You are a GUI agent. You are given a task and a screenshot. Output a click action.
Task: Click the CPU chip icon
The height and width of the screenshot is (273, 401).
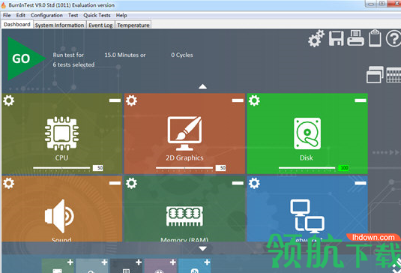click(x=61, y=133)
